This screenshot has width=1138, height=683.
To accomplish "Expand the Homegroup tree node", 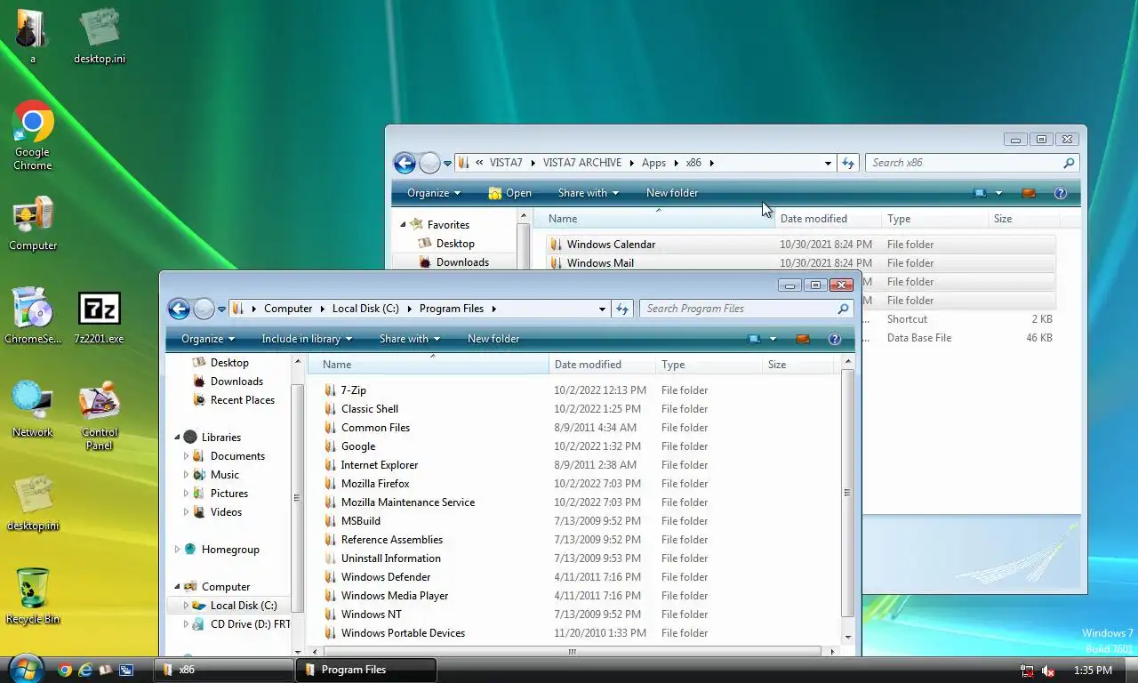I will click(x=177, y=550).
